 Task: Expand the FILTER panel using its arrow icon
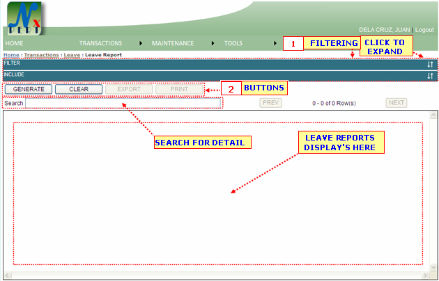point(430,64)
